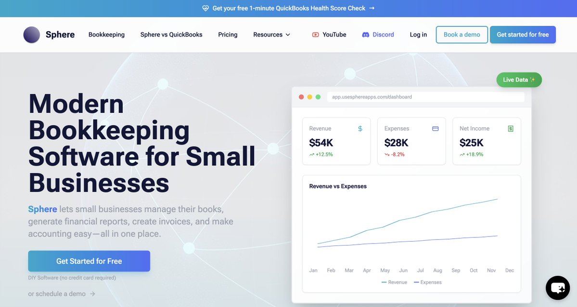The width and height of the screenshot is (577, 307).
Task: Click the sparkle icon on Live Data badge
Action: coord(532,80)
